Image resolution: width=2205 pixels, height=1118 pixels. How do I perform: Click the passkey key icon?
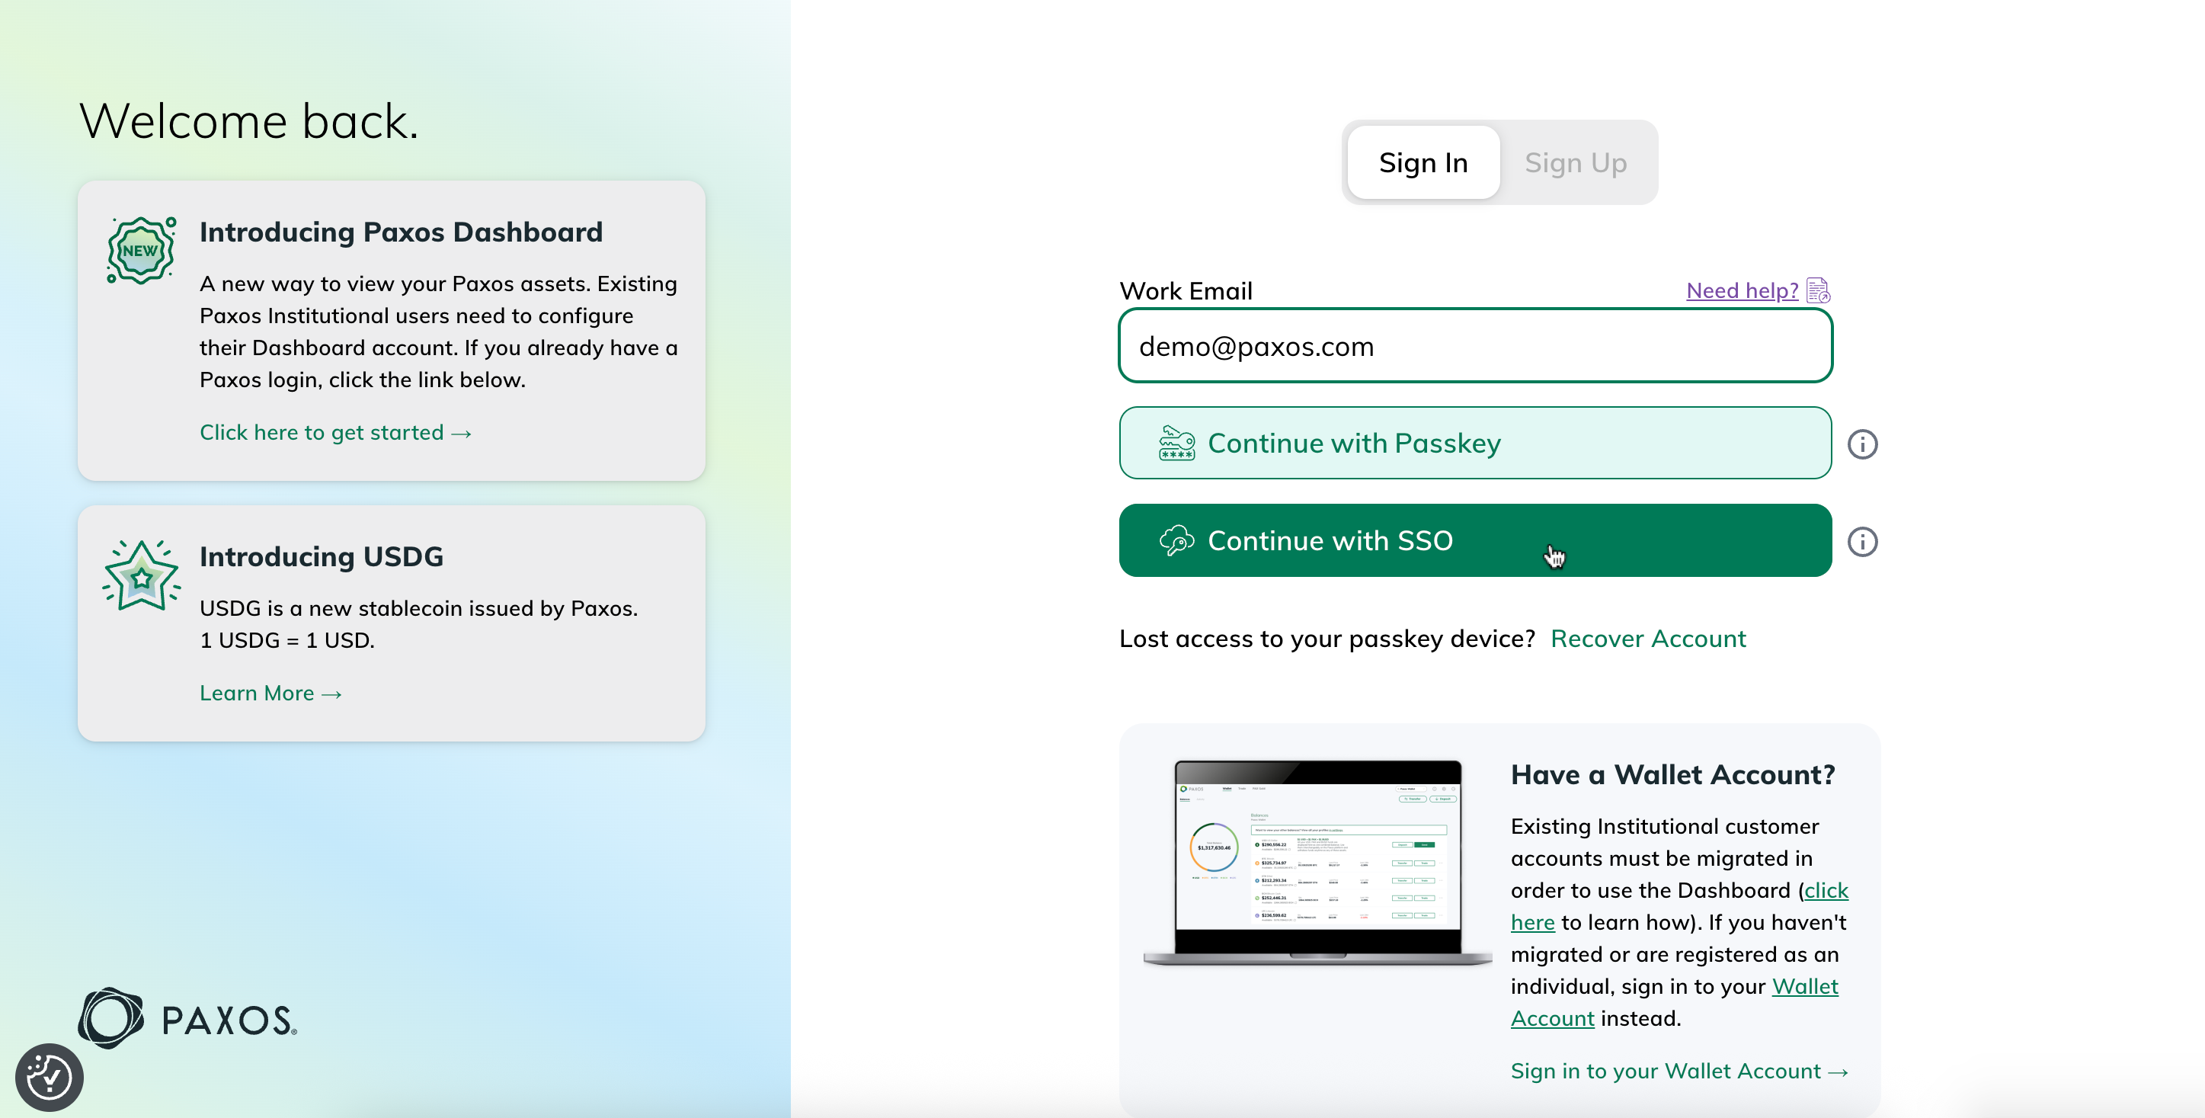click(1176, 444)
